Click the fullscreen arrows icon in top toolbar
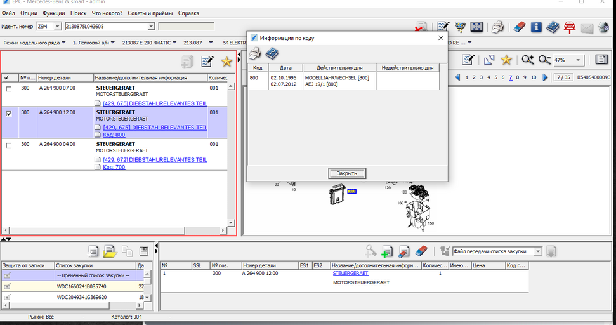The height and width of the screenshot is (325, 616). pyautogui.click(x=476, y=27)
